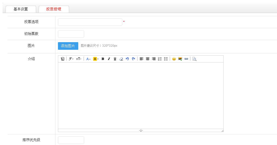Open the text color dropdown
The image size is (277, 145).
click(88, 59)
